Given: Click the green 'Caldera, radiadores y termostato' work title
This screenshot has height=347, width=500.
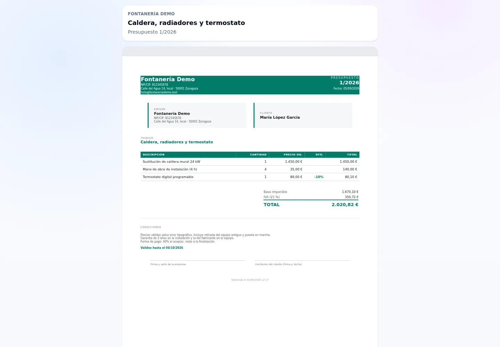Looking at the screenshot, I should point(177,142).
